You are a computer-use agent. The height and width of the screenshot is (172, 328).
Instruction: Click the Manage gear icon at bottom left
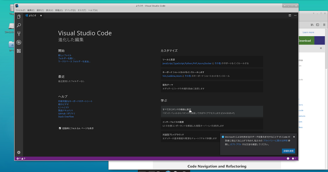pos(19,152)
